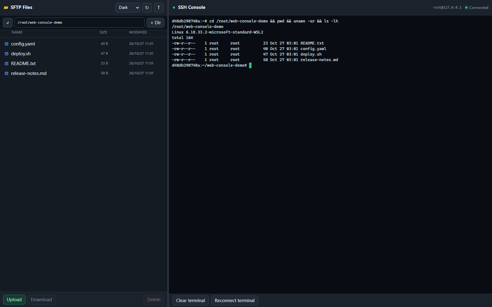The image size is (492, 307).
Task: Click the terminal cursor at prompt
Action: (250, 65)
